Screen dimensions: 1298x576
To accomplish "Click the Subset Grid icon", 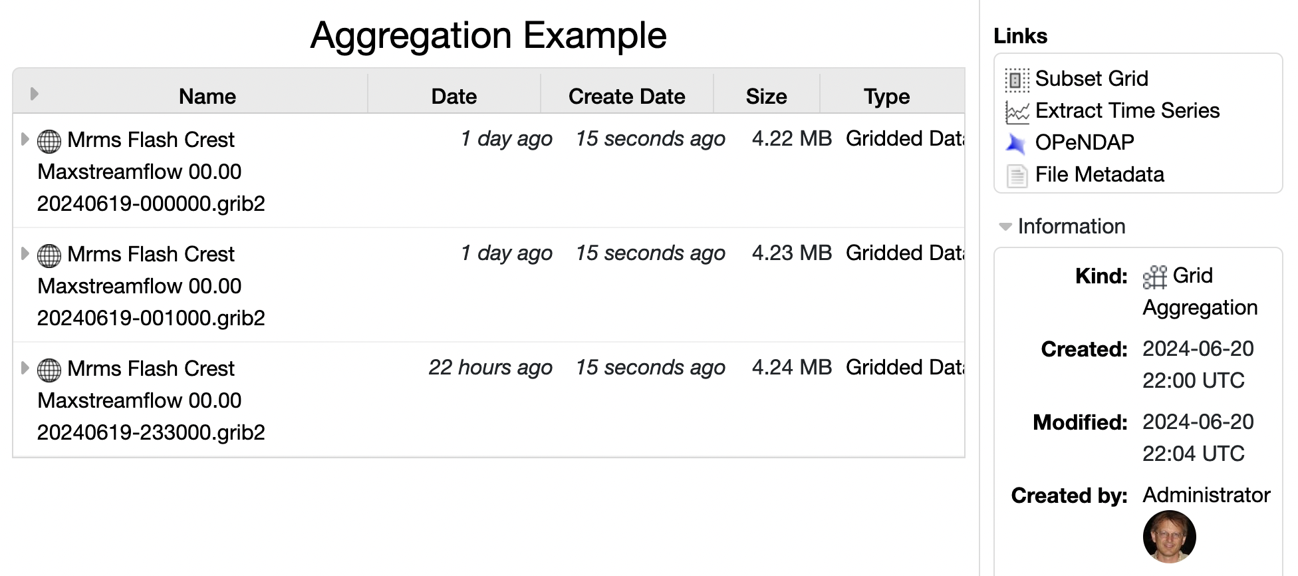I will 1017,80.
